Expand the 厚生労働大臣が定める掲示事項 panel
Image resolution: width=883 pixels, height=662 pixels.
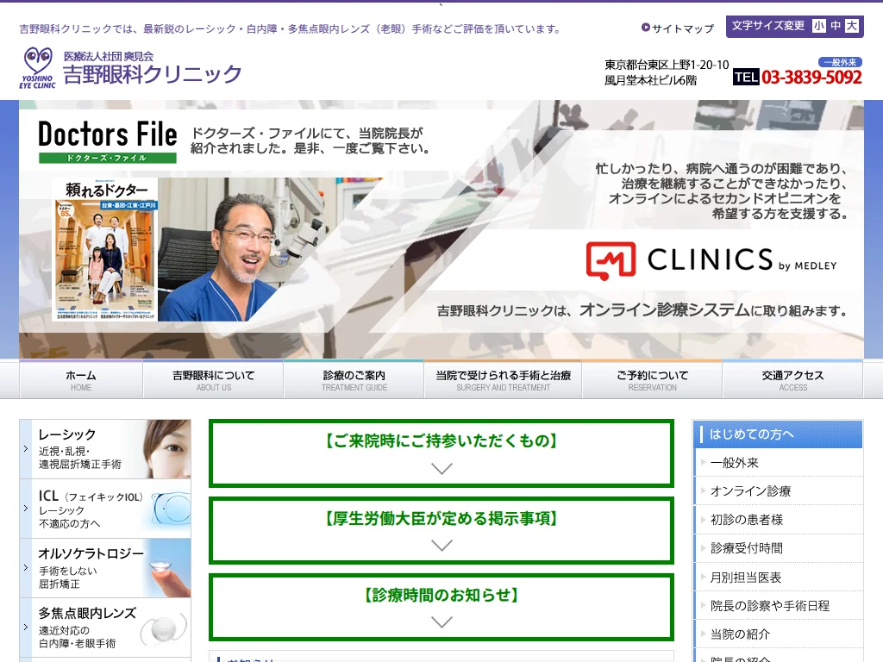pos(441,529)
